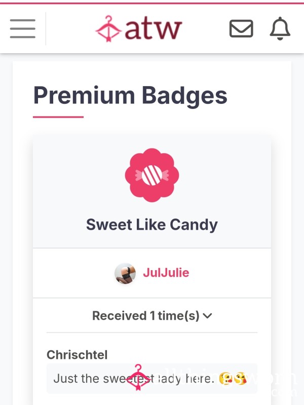Click the pink hanger logo icon

[x=108, y=29]
